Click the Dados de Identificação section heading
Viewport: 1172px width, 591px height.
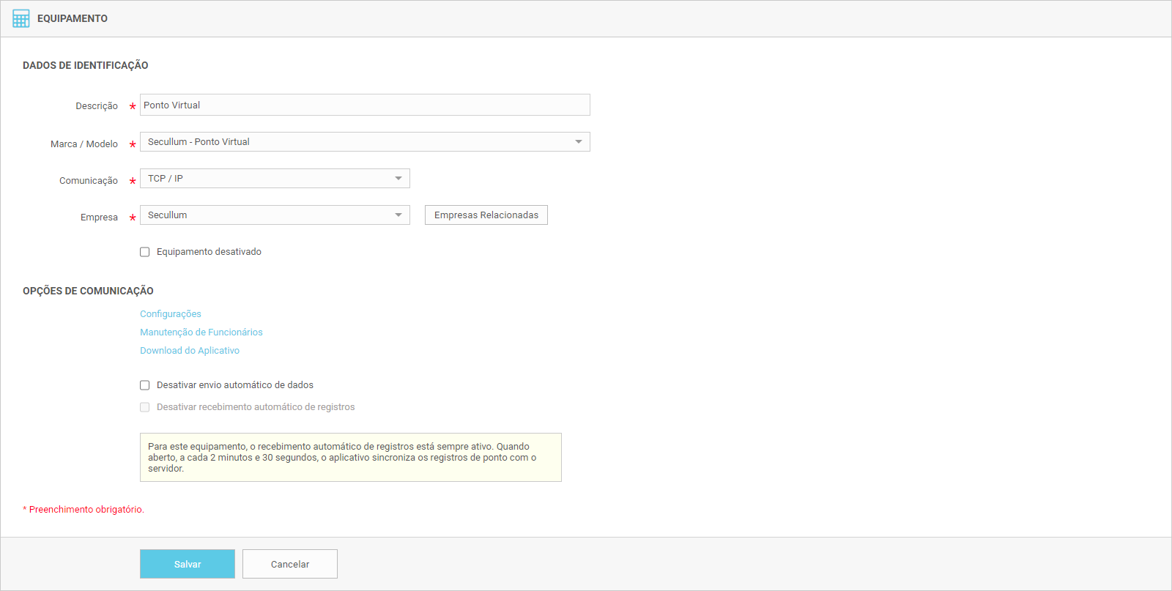86,65
